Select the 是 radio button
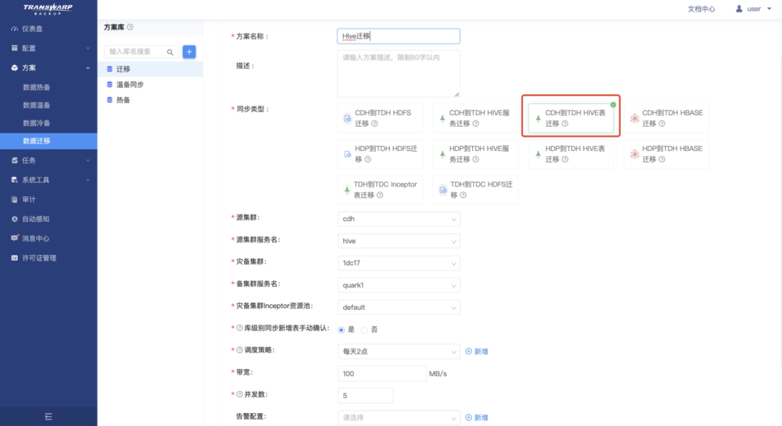This screenshot has width=782, height=426. point(341,329)
